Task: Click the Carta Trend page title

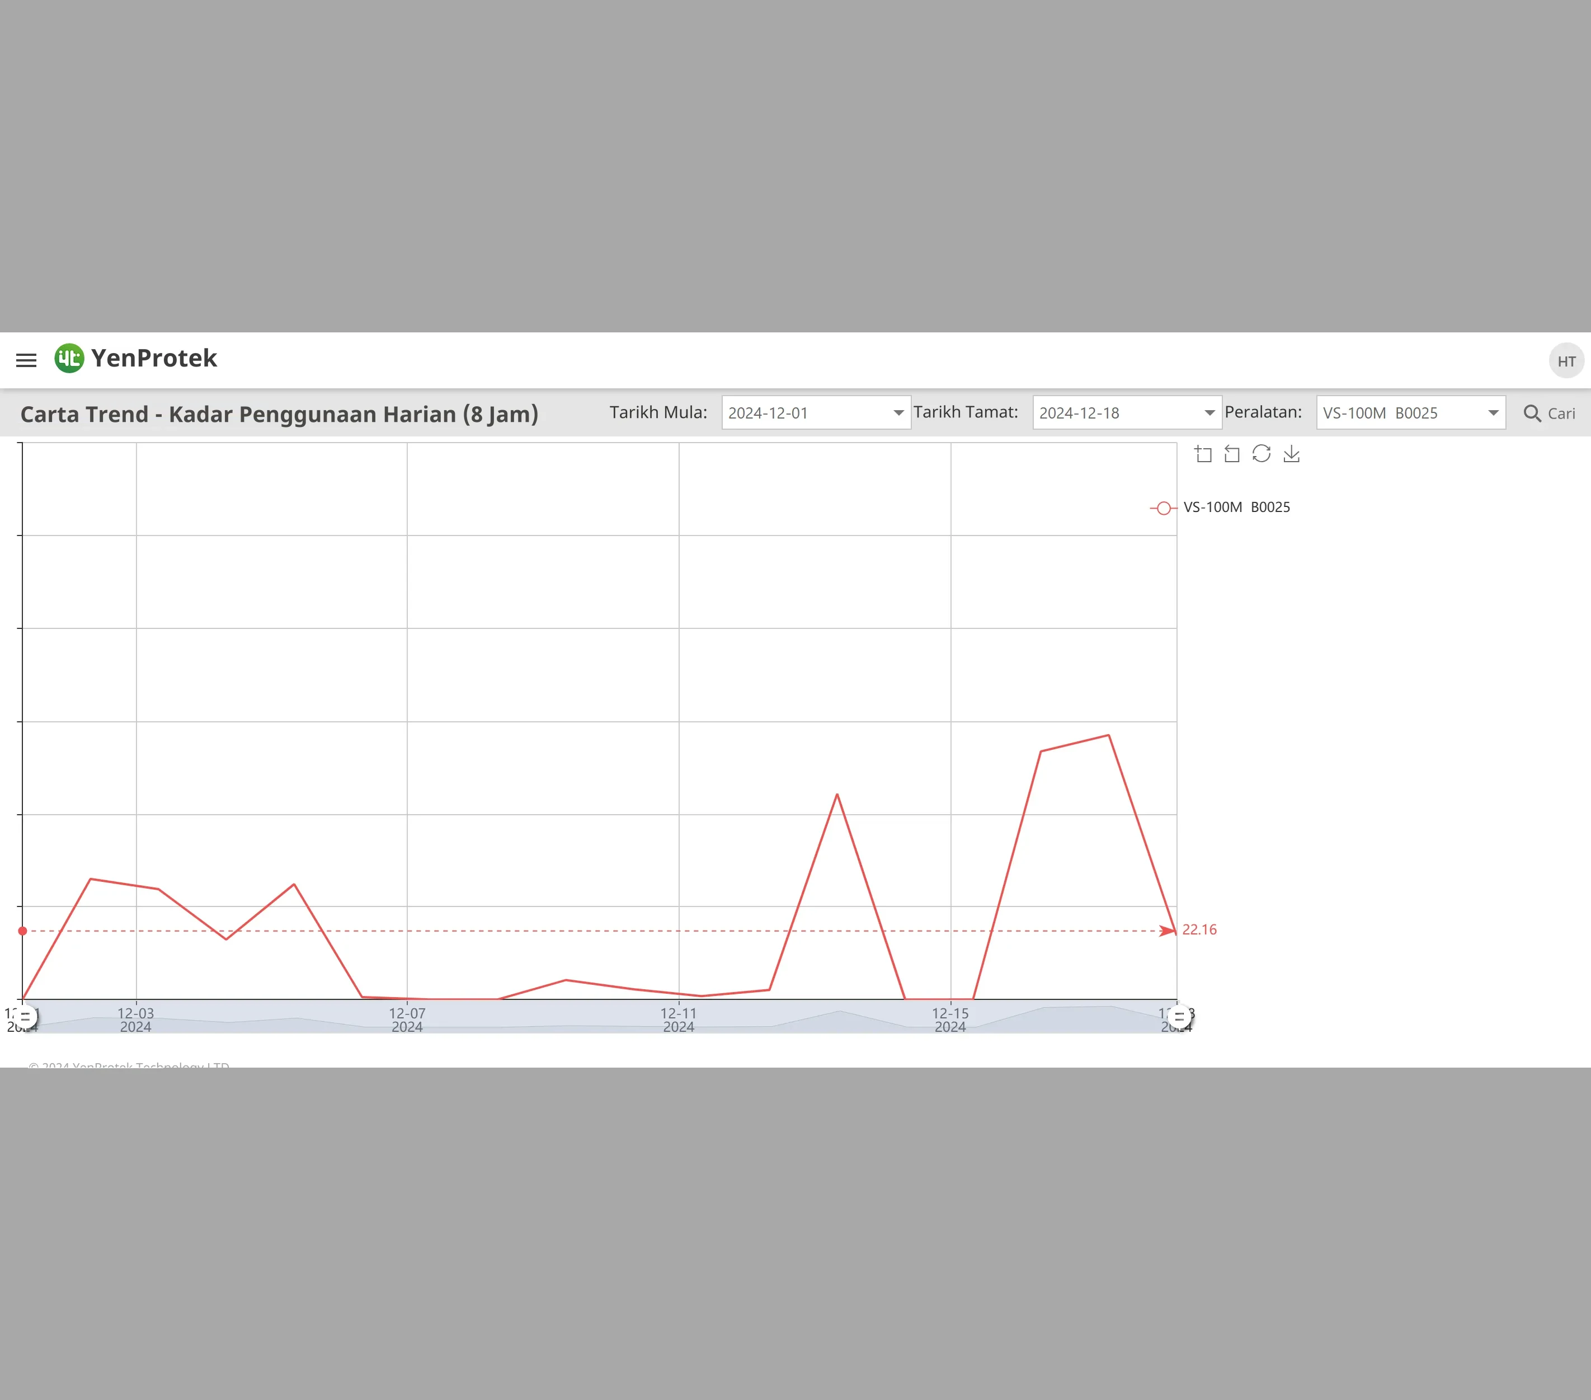Action: pyautogui.click(x=280, y=414)
